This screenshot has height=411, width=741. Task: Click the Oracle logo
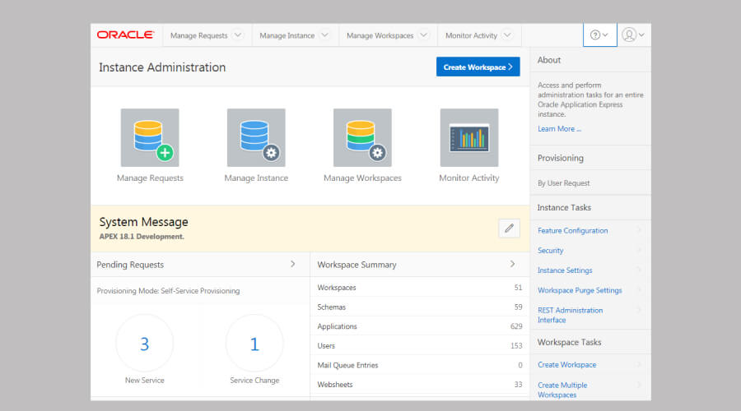[x=125, y=35]
